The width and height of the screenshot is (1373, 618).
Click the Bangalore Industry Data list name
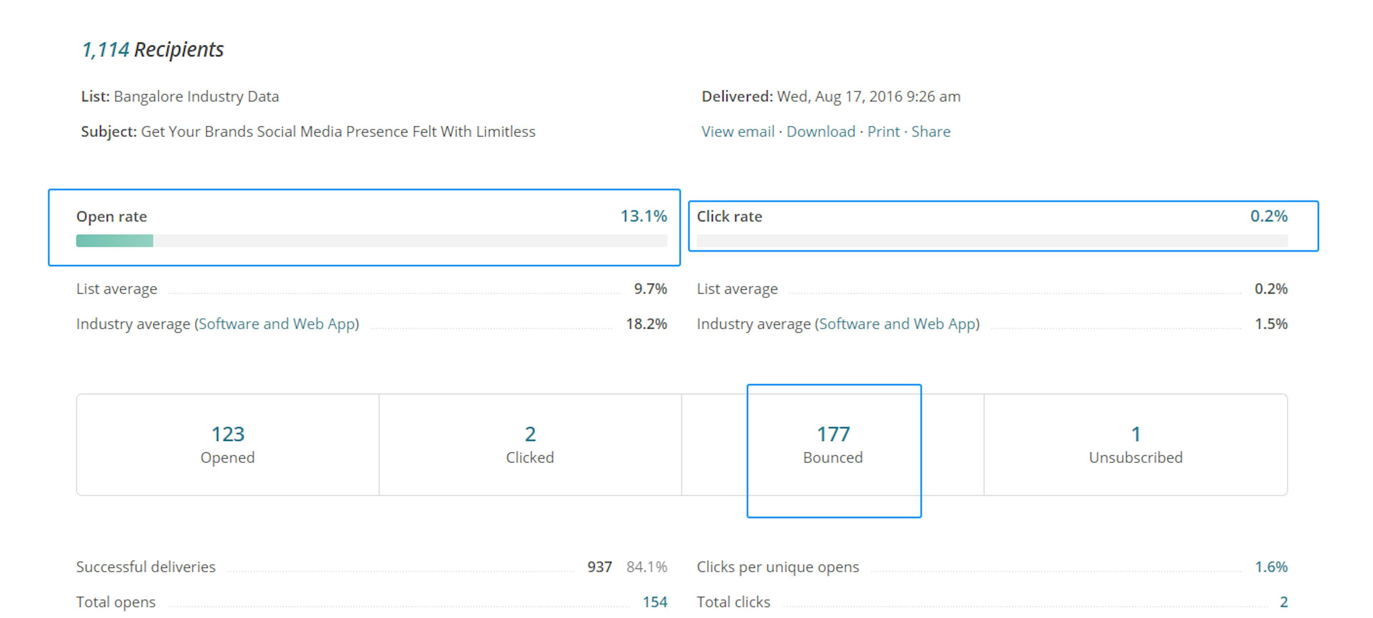point(196,97)
